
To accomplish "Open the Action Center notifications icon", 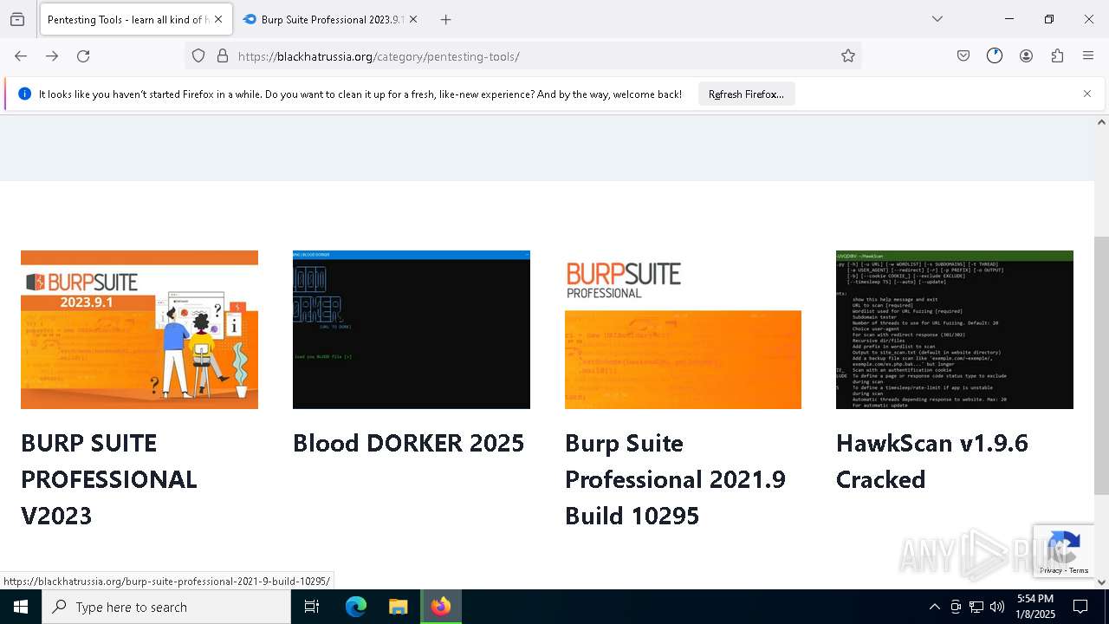I will [1080, 607].
